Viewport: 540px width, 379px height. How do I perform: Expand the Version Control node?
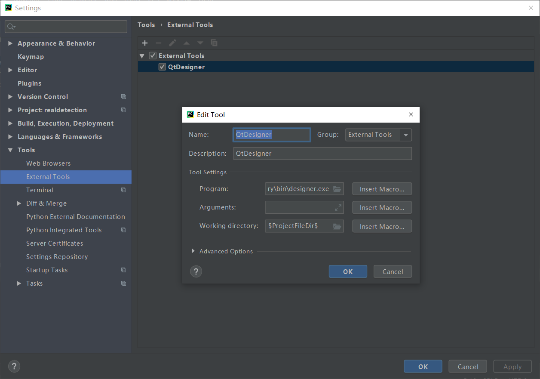coord(10,97)
